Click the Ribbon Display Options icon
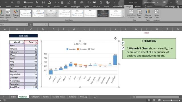Screen dimensions: 182x102 (x=164, y=2)
